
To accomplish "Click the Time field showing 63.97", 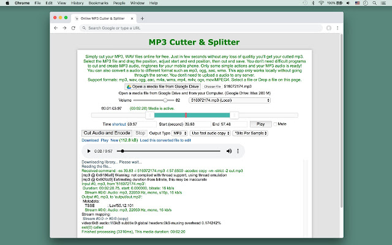I will click(141, 124).
